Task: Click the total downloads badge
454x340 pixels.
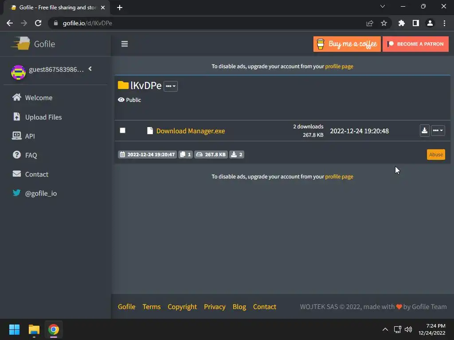Action: tap(237, 155)
